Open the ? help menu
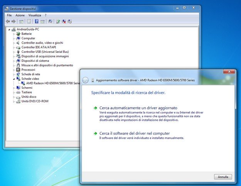 pyautogui.click(x=46, y=15)
